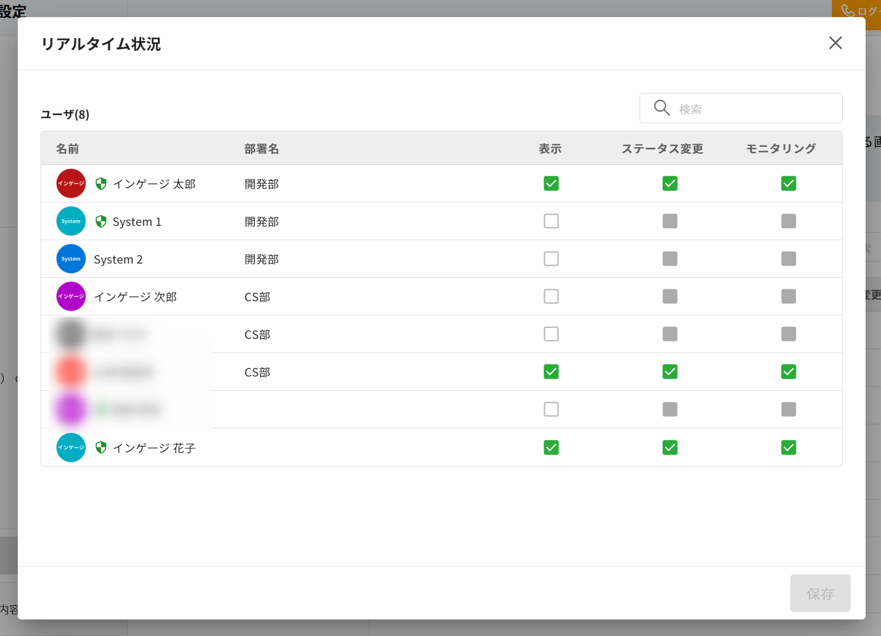
Task: Enable 表示 checkbox for インゲージ 次郎
Action: pos(551,297)
